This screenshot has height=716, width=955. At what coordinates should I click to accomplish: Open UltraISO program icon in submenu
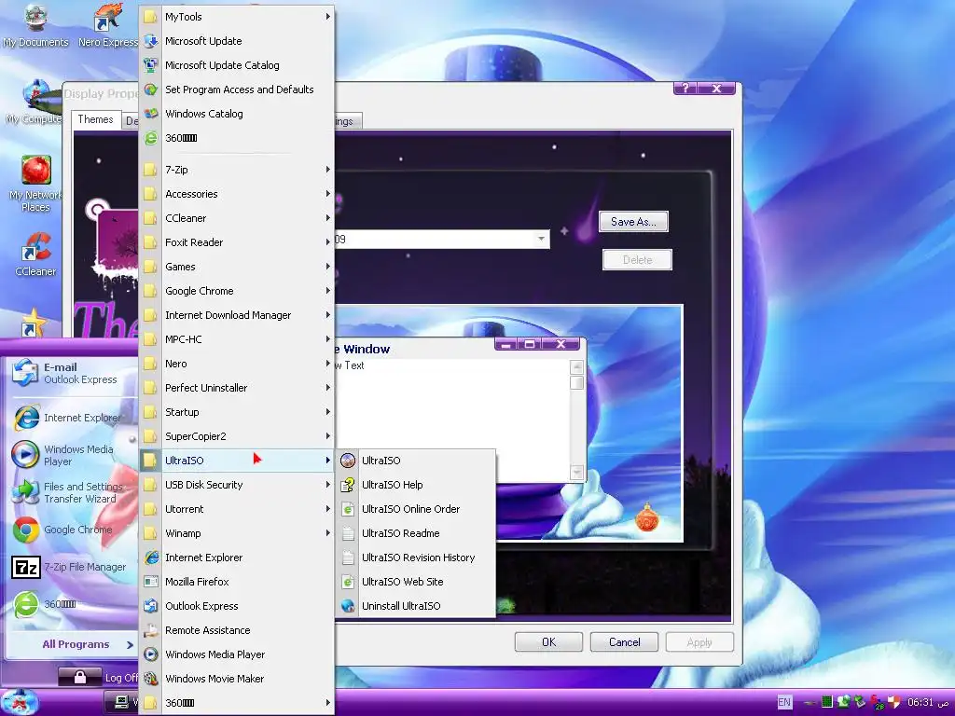pyautogui.click(x=348, y=461)
